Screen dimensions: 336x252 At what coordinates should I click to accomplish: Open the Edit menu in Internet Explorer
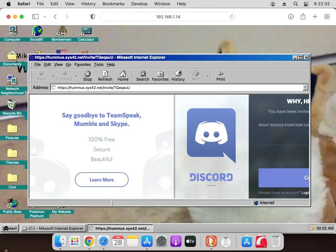(x=47, y=65)
